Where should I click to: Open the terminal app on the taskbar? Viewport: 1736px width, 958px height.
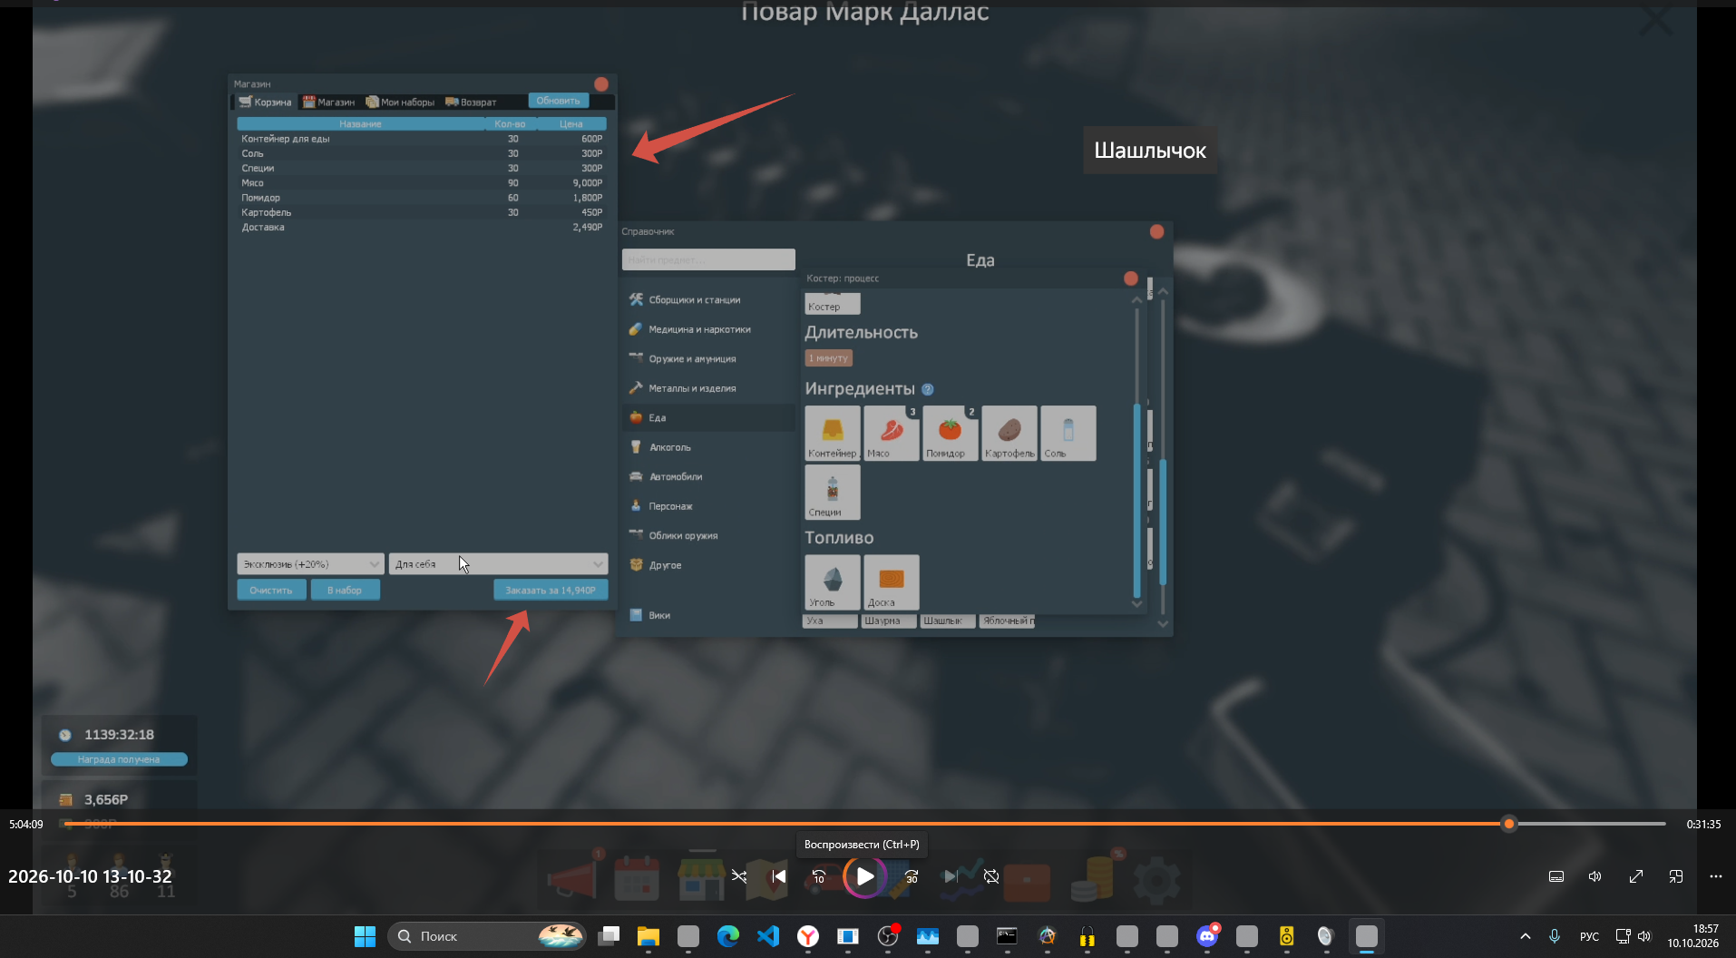[x=1007, y=936]
